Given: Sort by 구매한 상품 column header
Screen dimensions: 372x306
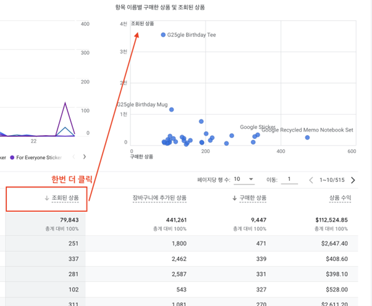Looking at the screenshot, I should click(253, 198).
